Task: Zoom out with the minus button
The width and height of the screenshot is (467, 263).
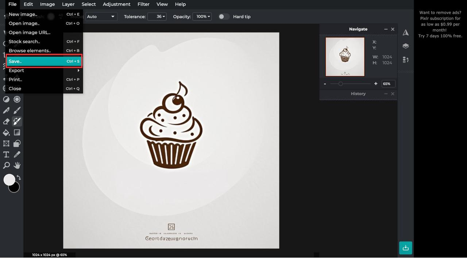Action: coord(325,84)
